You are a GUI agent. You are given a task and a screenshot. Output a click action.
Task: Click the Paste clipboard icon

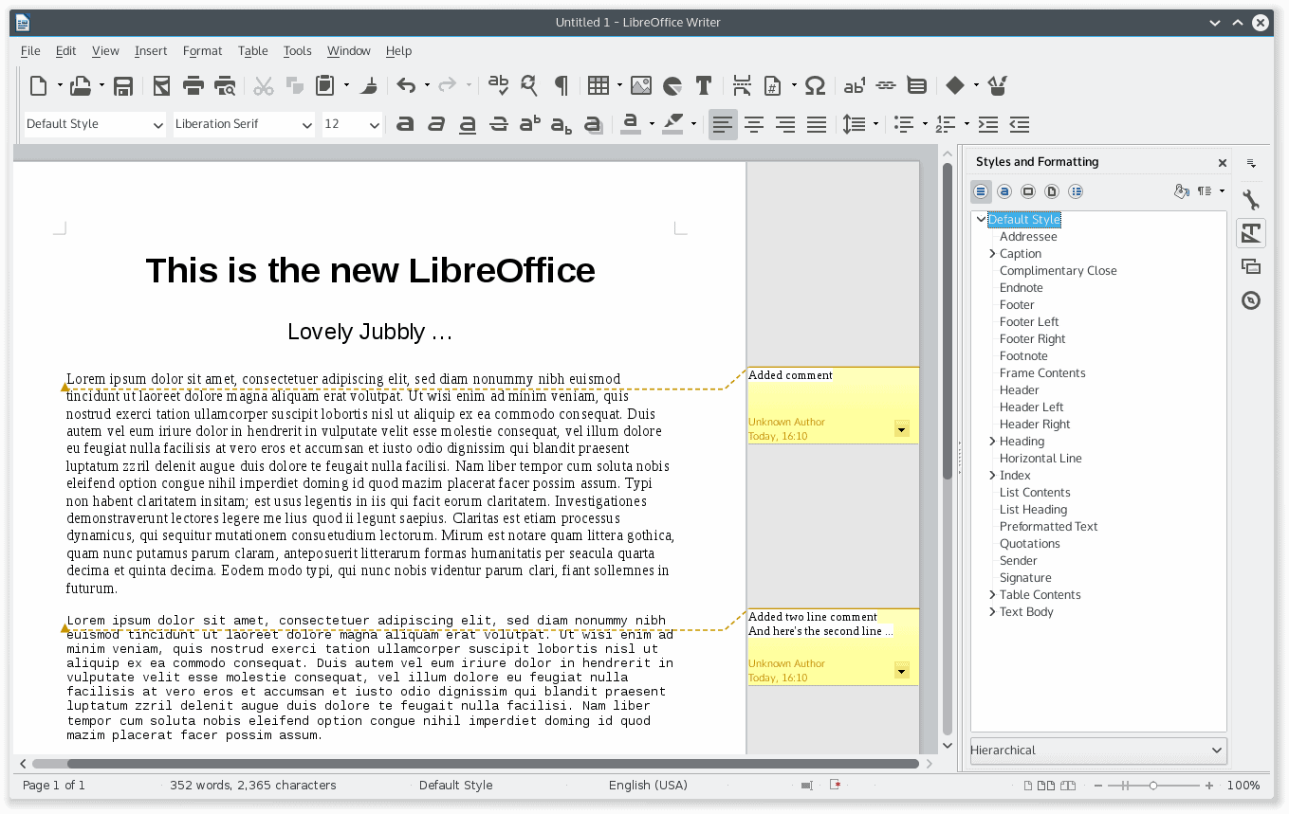[325, 86]
